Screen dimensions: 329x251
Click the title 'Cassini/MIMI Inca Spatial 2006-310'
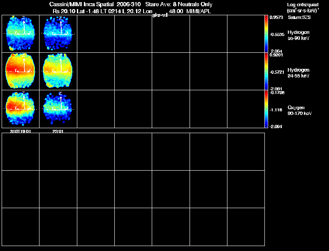pos(95,4)
